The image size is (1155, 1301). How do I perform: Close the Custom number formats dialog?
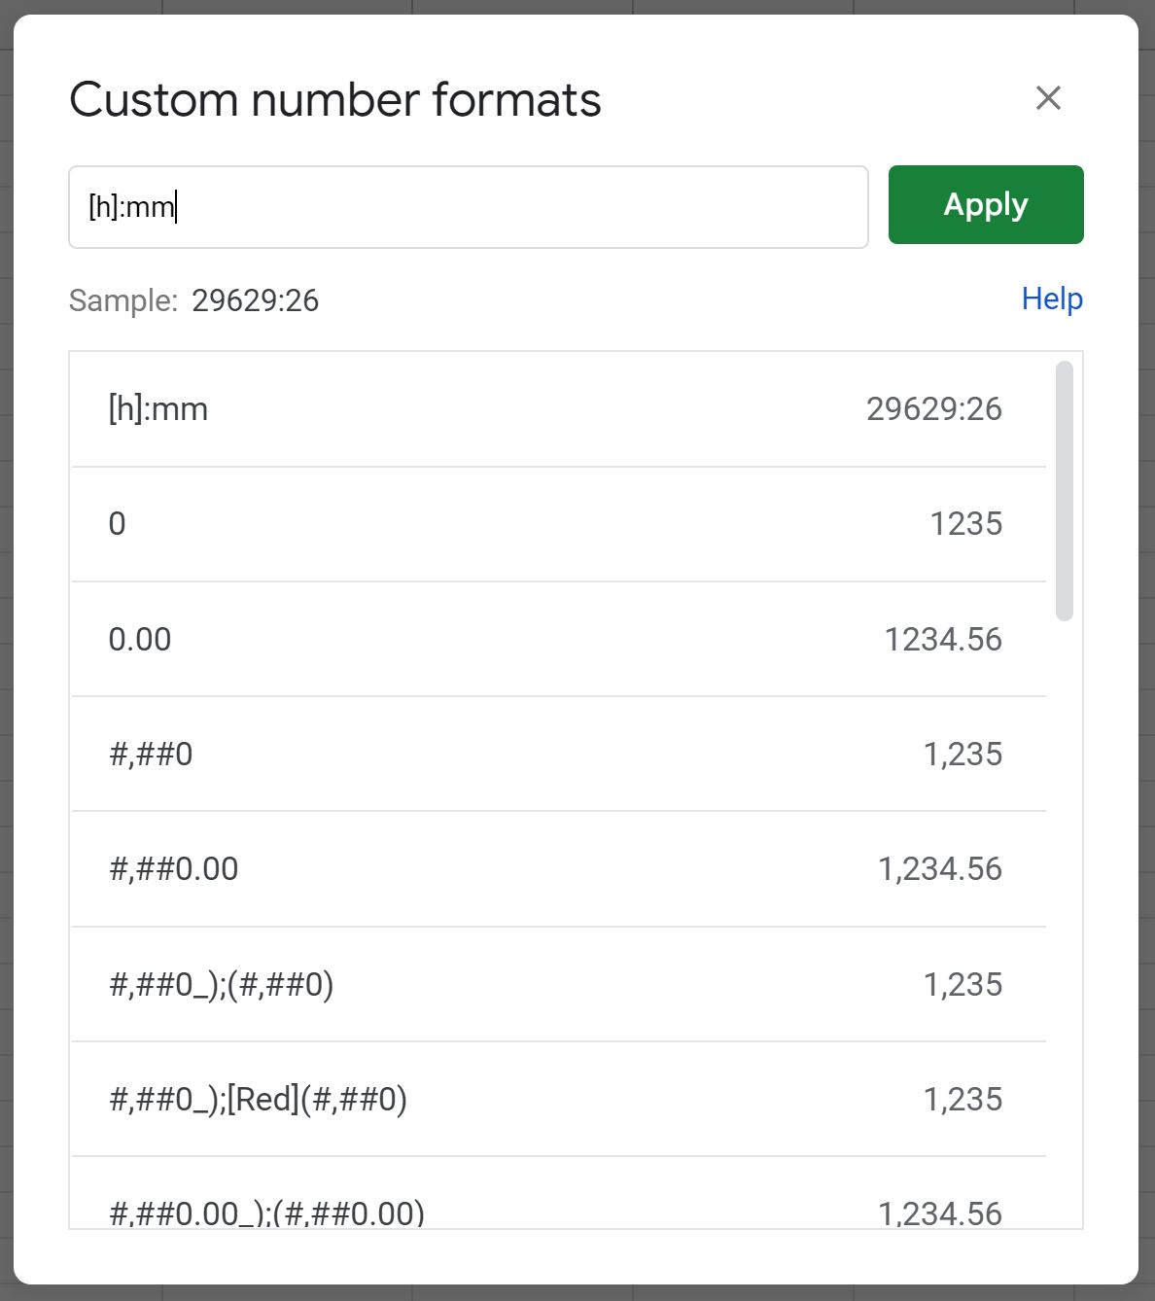coord(1048,98)
